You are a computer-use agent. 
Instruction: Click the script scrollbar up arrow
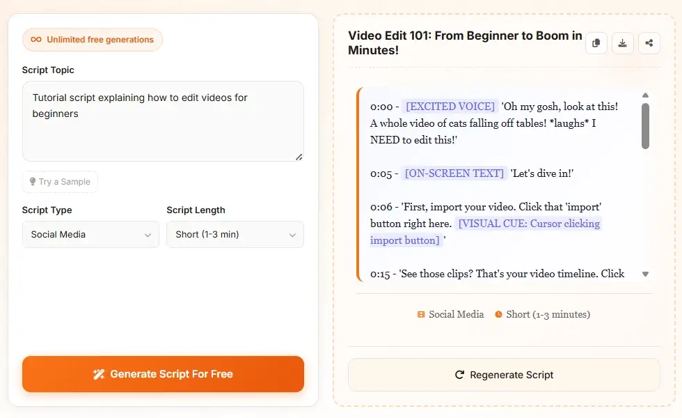(x=646, y=95)
